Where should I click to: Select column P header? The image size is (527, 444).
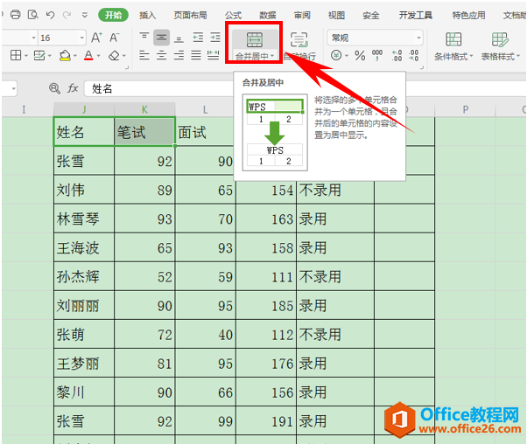pyautogui.click(x=465, y=109)
